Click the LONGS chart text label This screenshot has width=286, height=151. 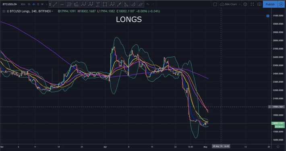pos(129,19)
